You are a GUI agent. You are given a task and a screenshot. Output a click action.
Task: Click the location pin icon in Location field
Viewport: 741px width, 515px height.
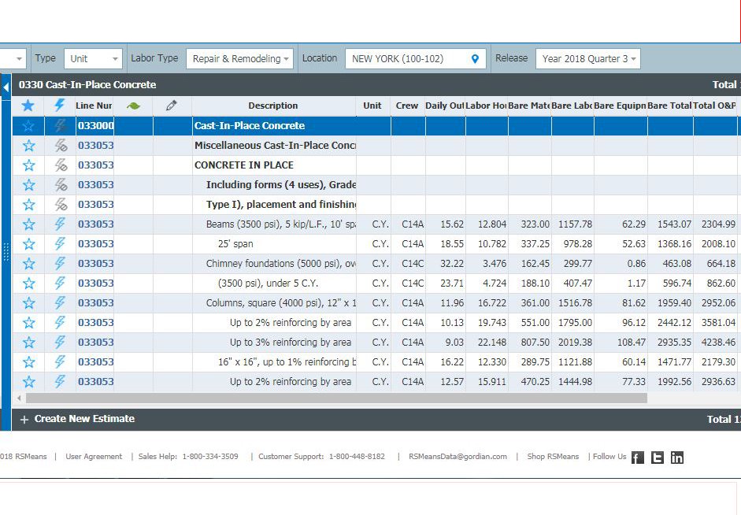(475, 59)
